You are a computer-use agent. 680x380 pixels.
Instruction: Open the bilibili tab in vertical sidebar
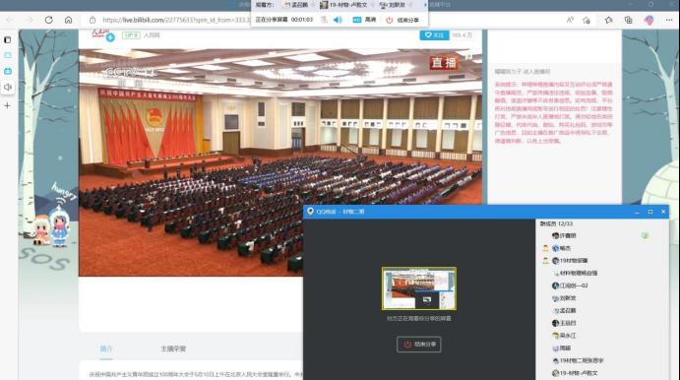(x=8, y=71)
